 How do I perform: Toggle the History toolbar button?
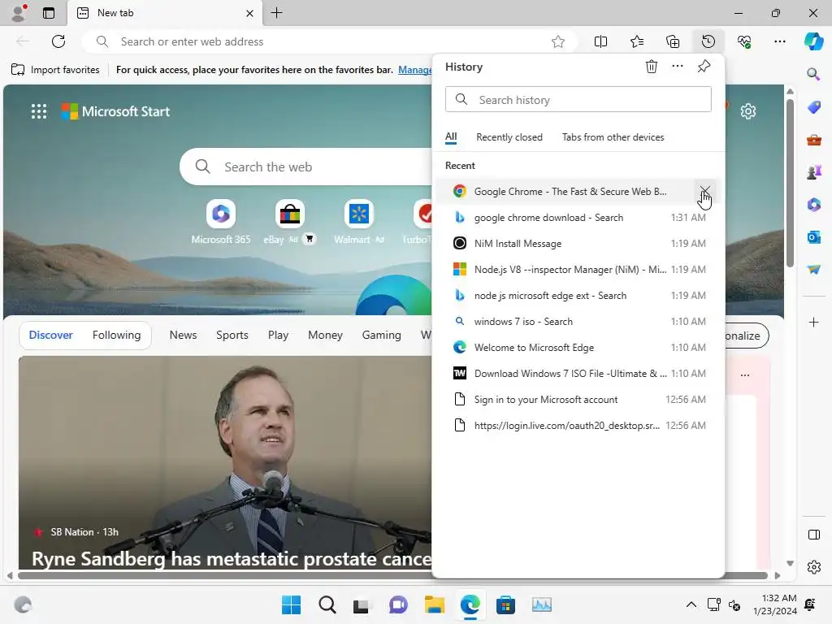click(708, 41)
